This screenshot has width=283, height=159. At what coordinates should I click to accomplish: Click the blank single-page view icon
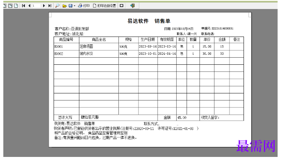coord(16,6)
